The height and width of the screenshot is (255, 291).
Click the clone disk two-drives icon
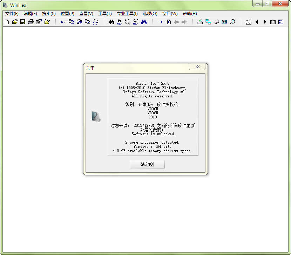pyautogui.click(x=208, y=22)
